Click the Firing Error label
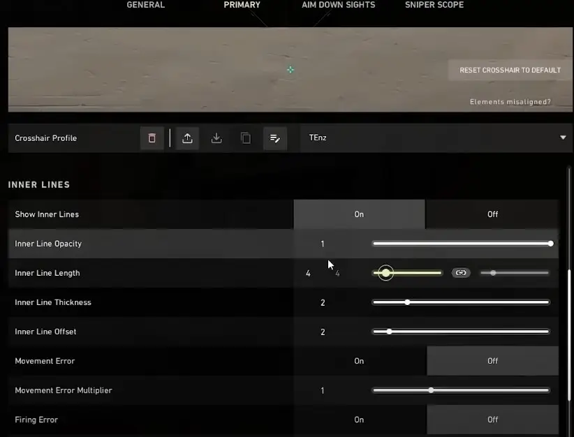574x437 pixels. point(36,420)
